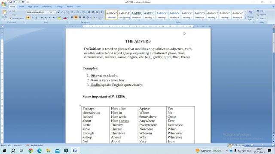Justify the paragraph text
This screenshot has width=275, height=154.
click(84, 18)
